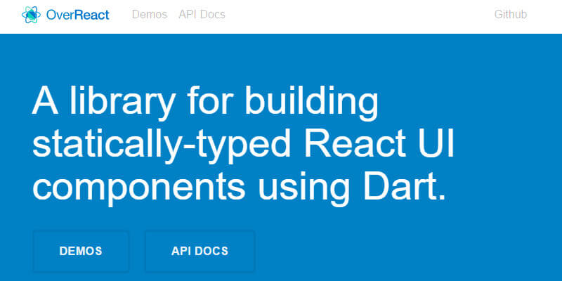Viewport: 562px width, 281px height.
Task: Open Demos in the top navigation
Action: (x=150, y=14)
